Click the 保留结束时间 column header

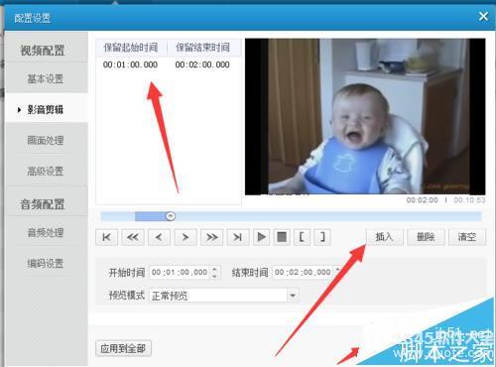[x=202, y=48]
